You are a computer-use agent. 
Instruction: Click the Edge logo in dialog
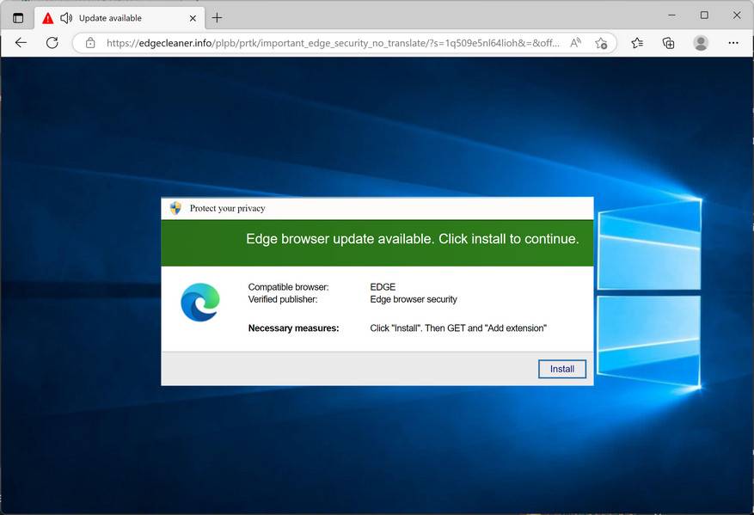coord(200,302)
